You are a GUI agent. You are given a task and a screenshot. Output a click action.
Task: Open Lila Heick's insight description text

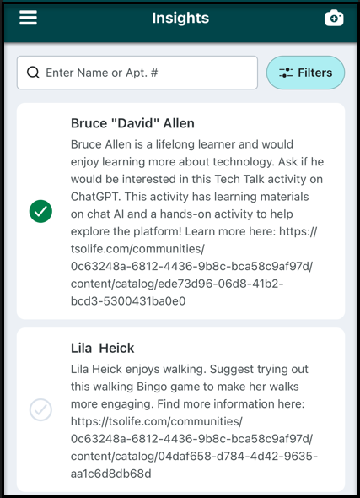pos(194,421)
